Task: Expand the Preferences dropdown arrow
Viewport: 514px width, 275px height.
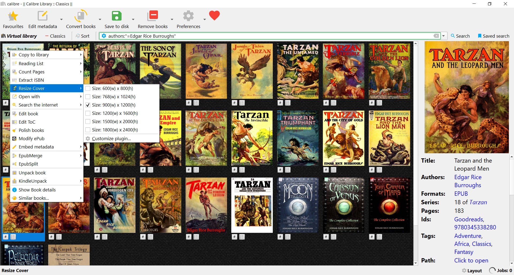Action: [205, 19]
